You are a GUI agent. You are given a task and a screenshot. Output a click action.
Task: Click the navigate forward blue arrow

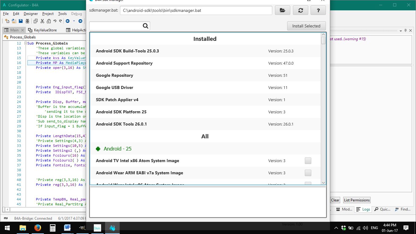(x=80, y=21)
